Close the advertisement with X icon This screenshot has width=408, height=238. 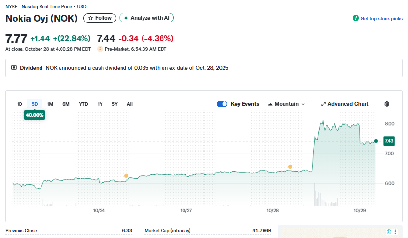tap(396, 232)
